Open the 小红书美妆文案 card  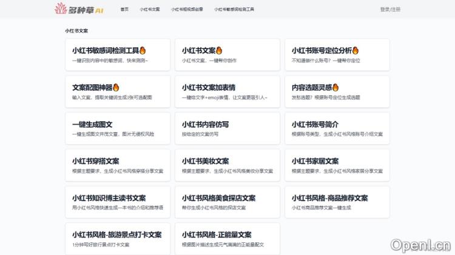[x=227, y=165]
